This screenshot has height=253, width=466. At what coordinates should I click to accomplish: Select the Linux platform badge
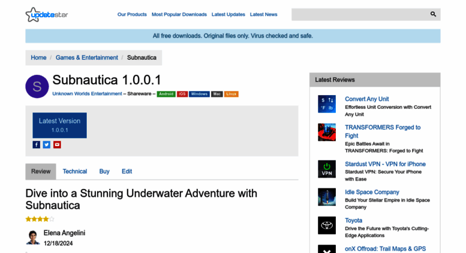(x=232, y=94)
